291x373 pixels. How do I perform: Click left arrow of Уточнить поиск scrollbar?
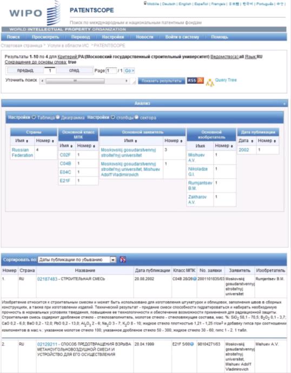42,81
